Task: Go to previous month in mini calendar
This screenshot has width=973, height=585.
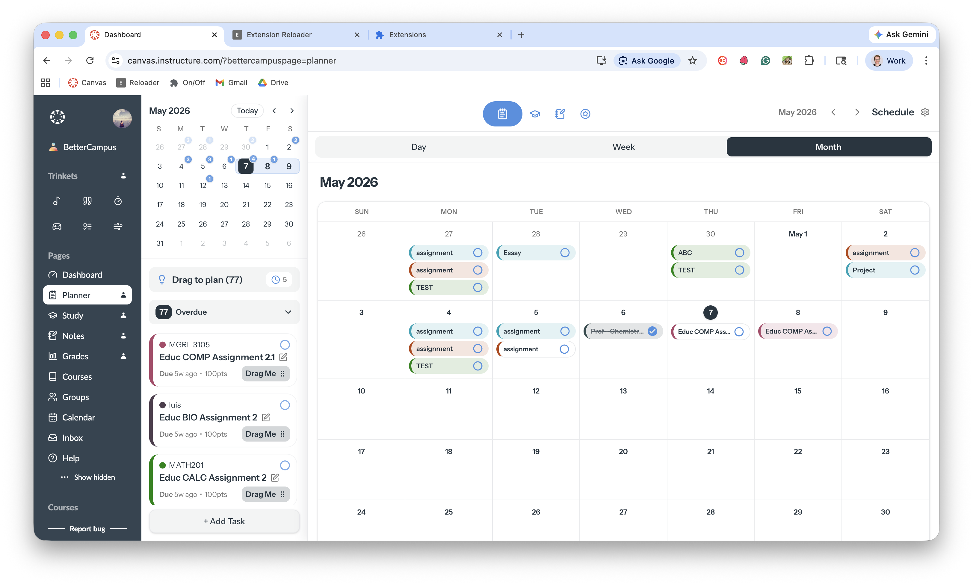Action: point(274,111)
